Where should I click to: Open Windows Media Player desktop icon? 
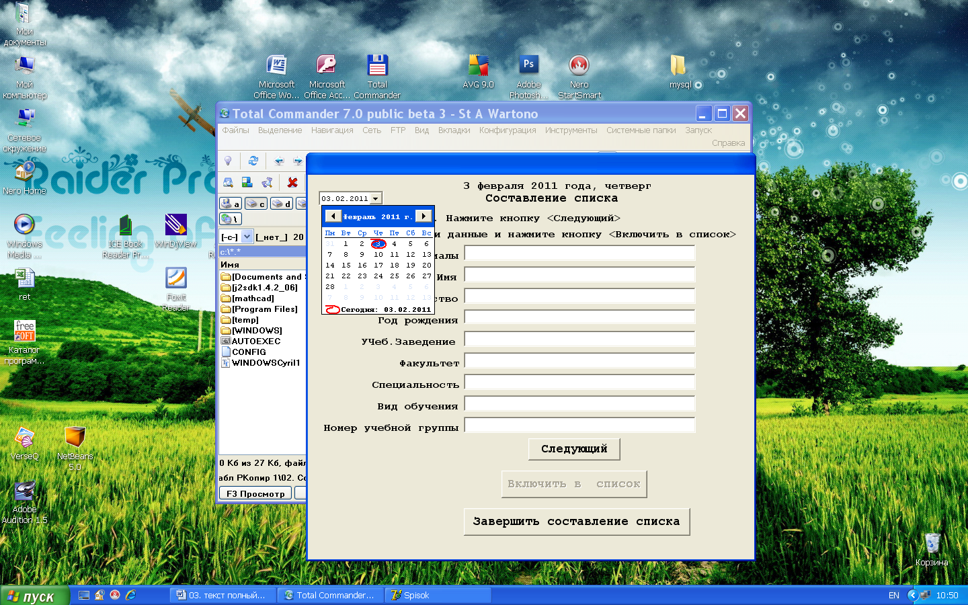pyautogui.click(x=24, y=236)
